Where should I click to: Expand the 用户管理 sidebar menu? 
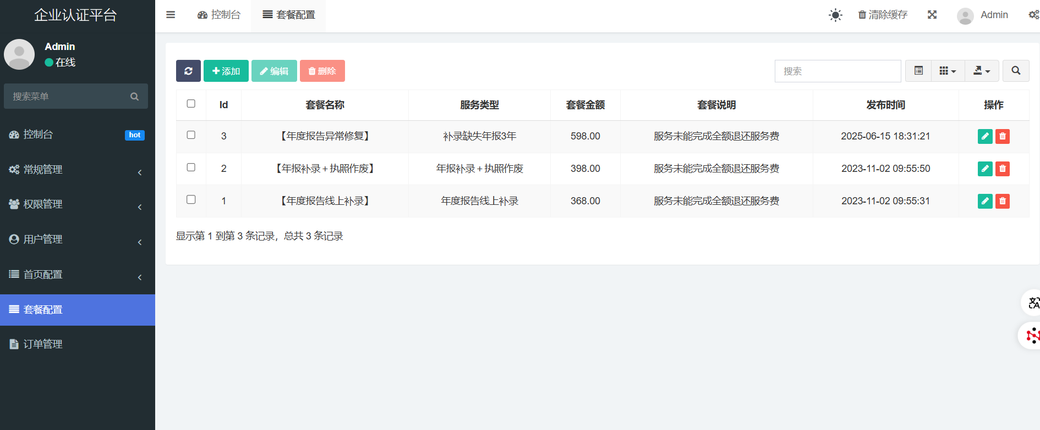pyautogui.click(x=78, y=239)
